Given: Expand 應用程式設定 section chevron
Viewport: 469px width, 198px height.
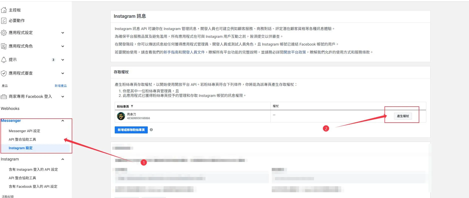Looking at the screenshot, I should (63, 33).
